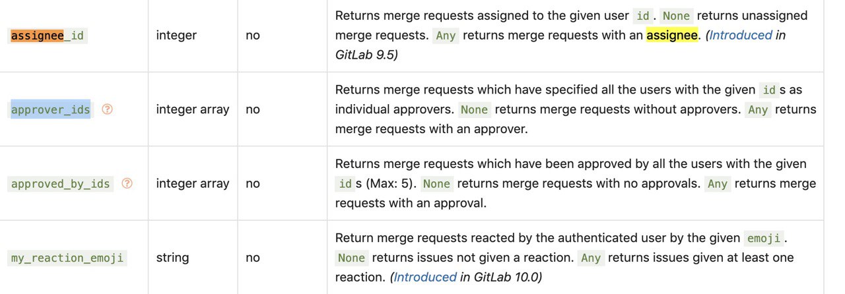Click the help icon next to approver_ids
The height and width of the screenshot is (294, 845).
click(107, 109)
